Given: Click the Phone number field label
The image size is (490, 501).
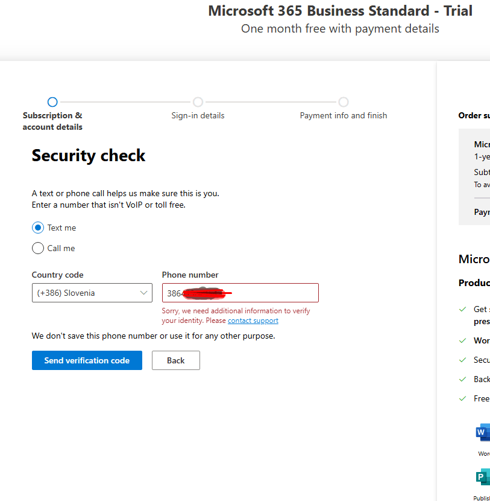Looking at the screenshot, I should point(190,275).
